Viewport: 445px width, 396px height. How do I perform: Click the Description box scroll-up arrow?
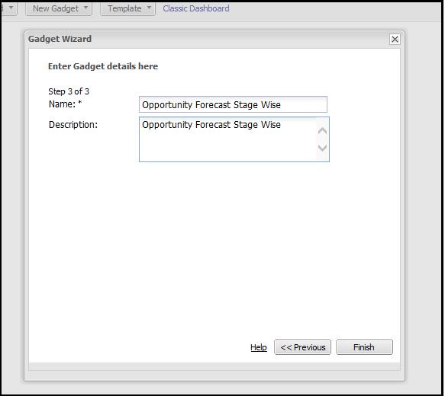[322, 131]
